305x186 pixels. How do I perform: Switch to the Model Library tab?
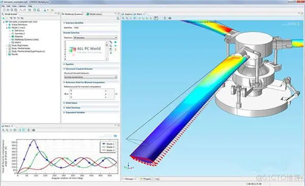click(x=94, y=14)
